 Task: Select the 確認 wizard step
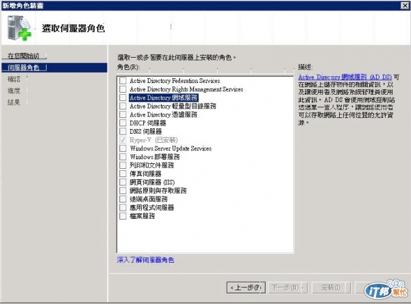coord(14,79)
